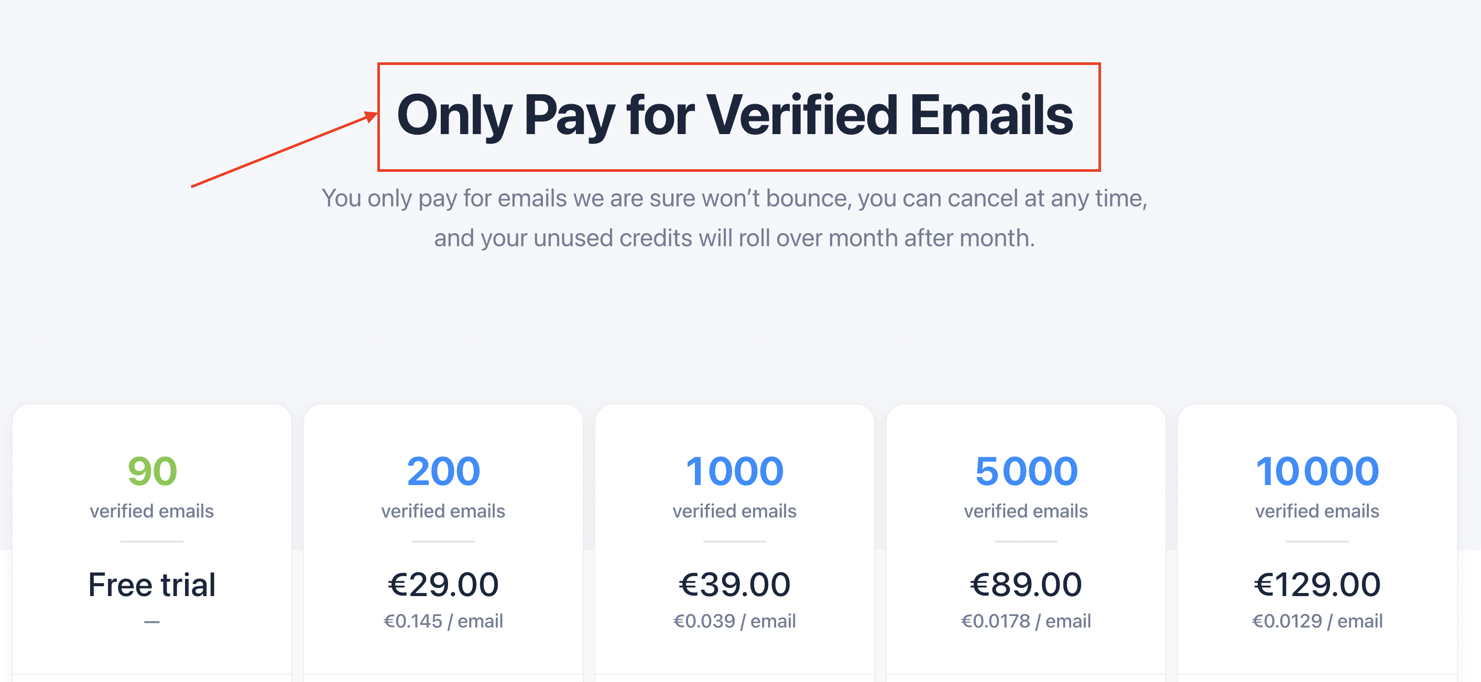
Task: Click the €29.00 price
Action: point(443,585)
